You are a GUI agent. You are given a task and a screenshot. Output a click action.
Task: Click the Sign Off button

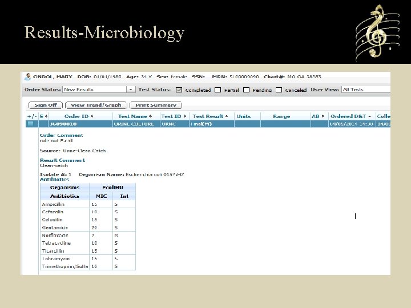pyautogui.click(x=46, y=105)
